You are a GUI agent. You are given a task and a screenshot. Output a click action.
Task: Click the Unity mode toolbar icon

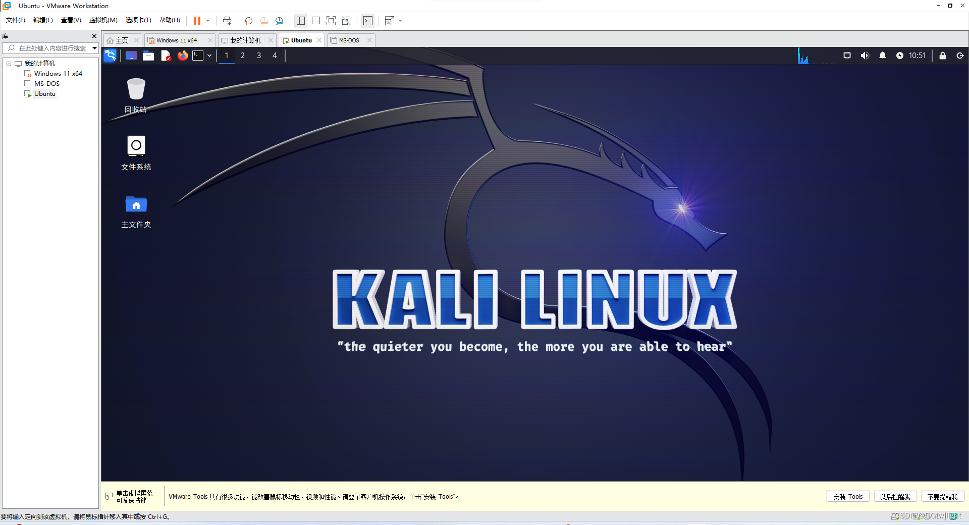346,21
